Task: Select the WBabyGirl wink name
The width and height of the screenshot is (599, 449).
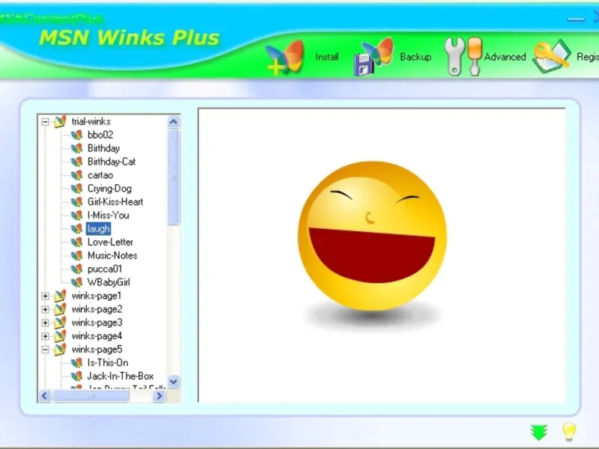Action: tap(109, 282)
